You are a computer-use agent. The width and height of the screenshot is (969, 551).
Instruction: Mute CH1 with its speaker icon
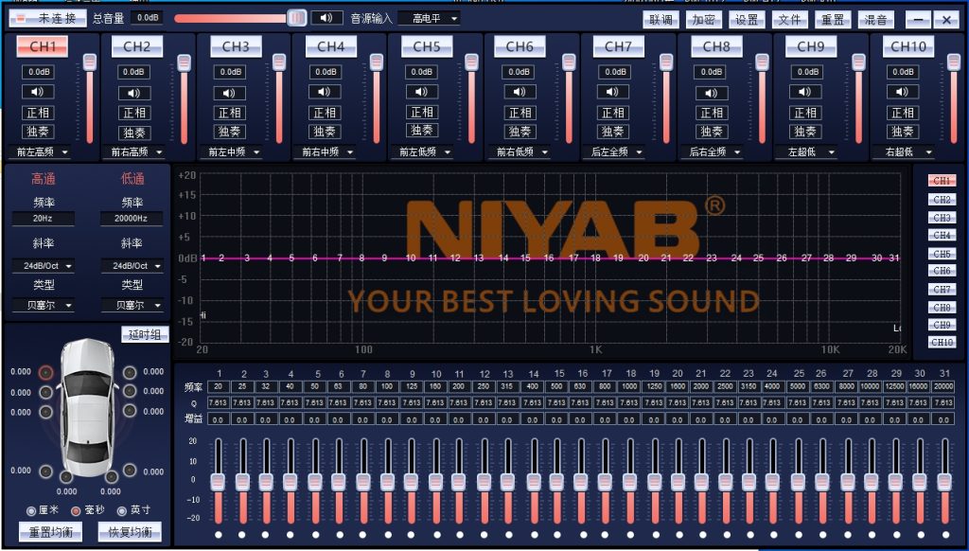38,92
